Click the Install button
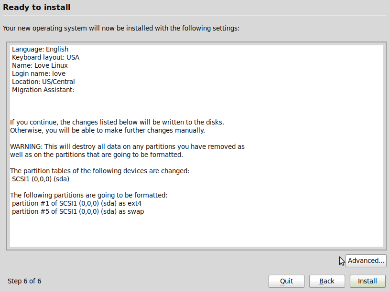 coord(368,281)
